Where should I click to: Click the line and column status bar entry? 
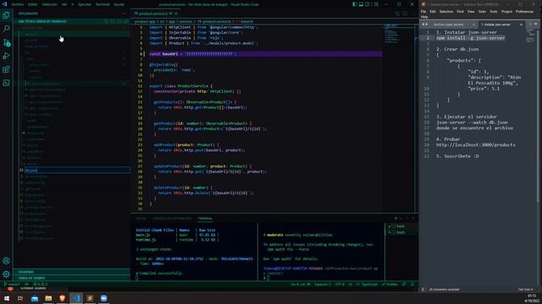point(301,285)
